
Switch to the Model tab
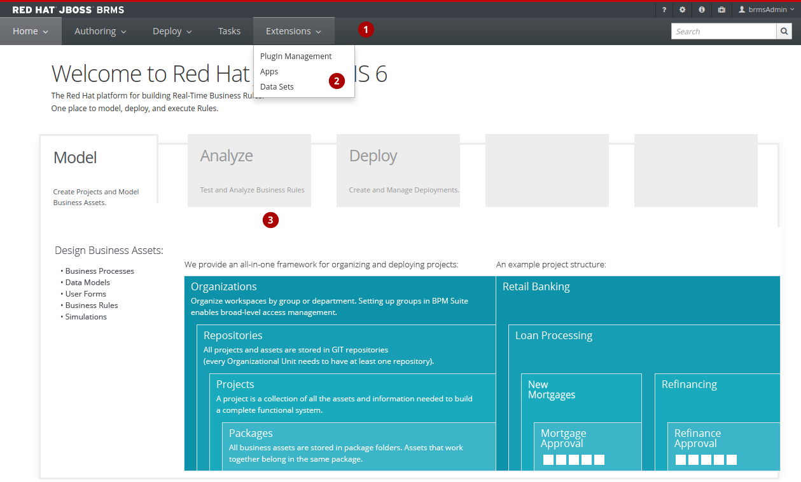tap(99, 169)
